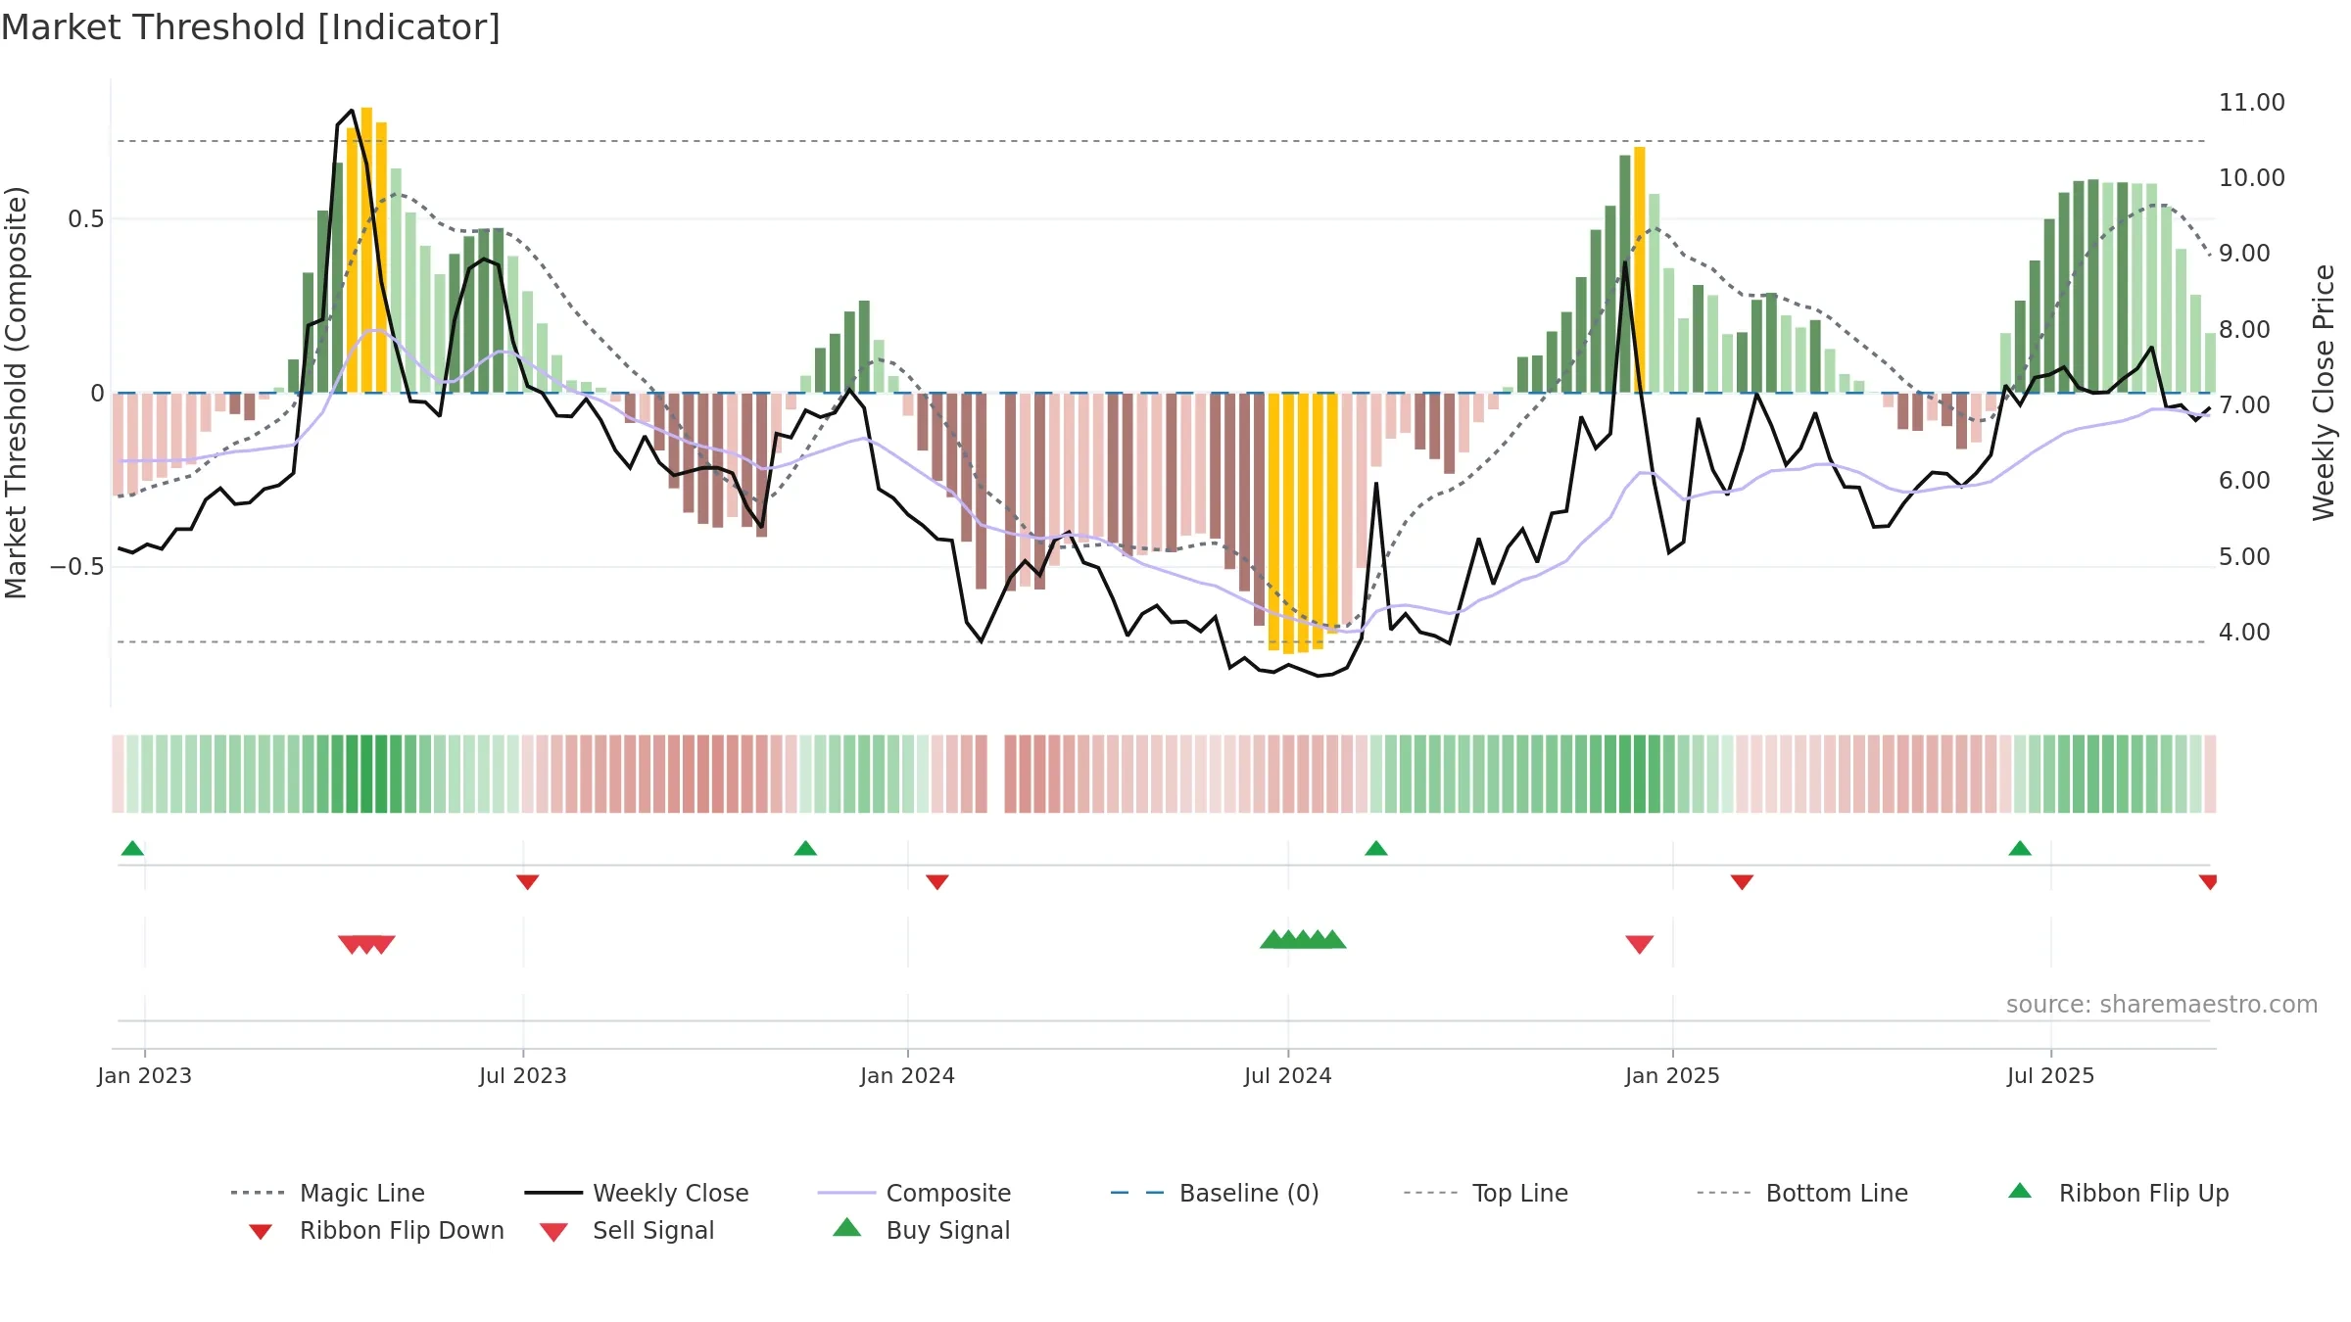2351x1322 pixels.
Task: Toggle the Magic Line legend entry
Action: click(x=327, y=1193)
